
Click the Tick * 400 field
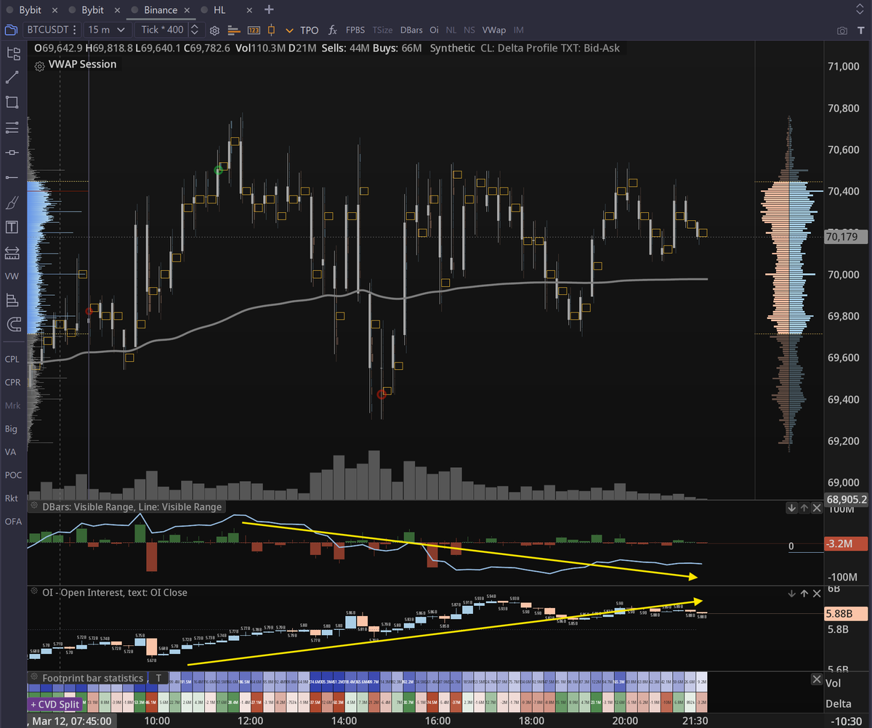coord(162,30)
